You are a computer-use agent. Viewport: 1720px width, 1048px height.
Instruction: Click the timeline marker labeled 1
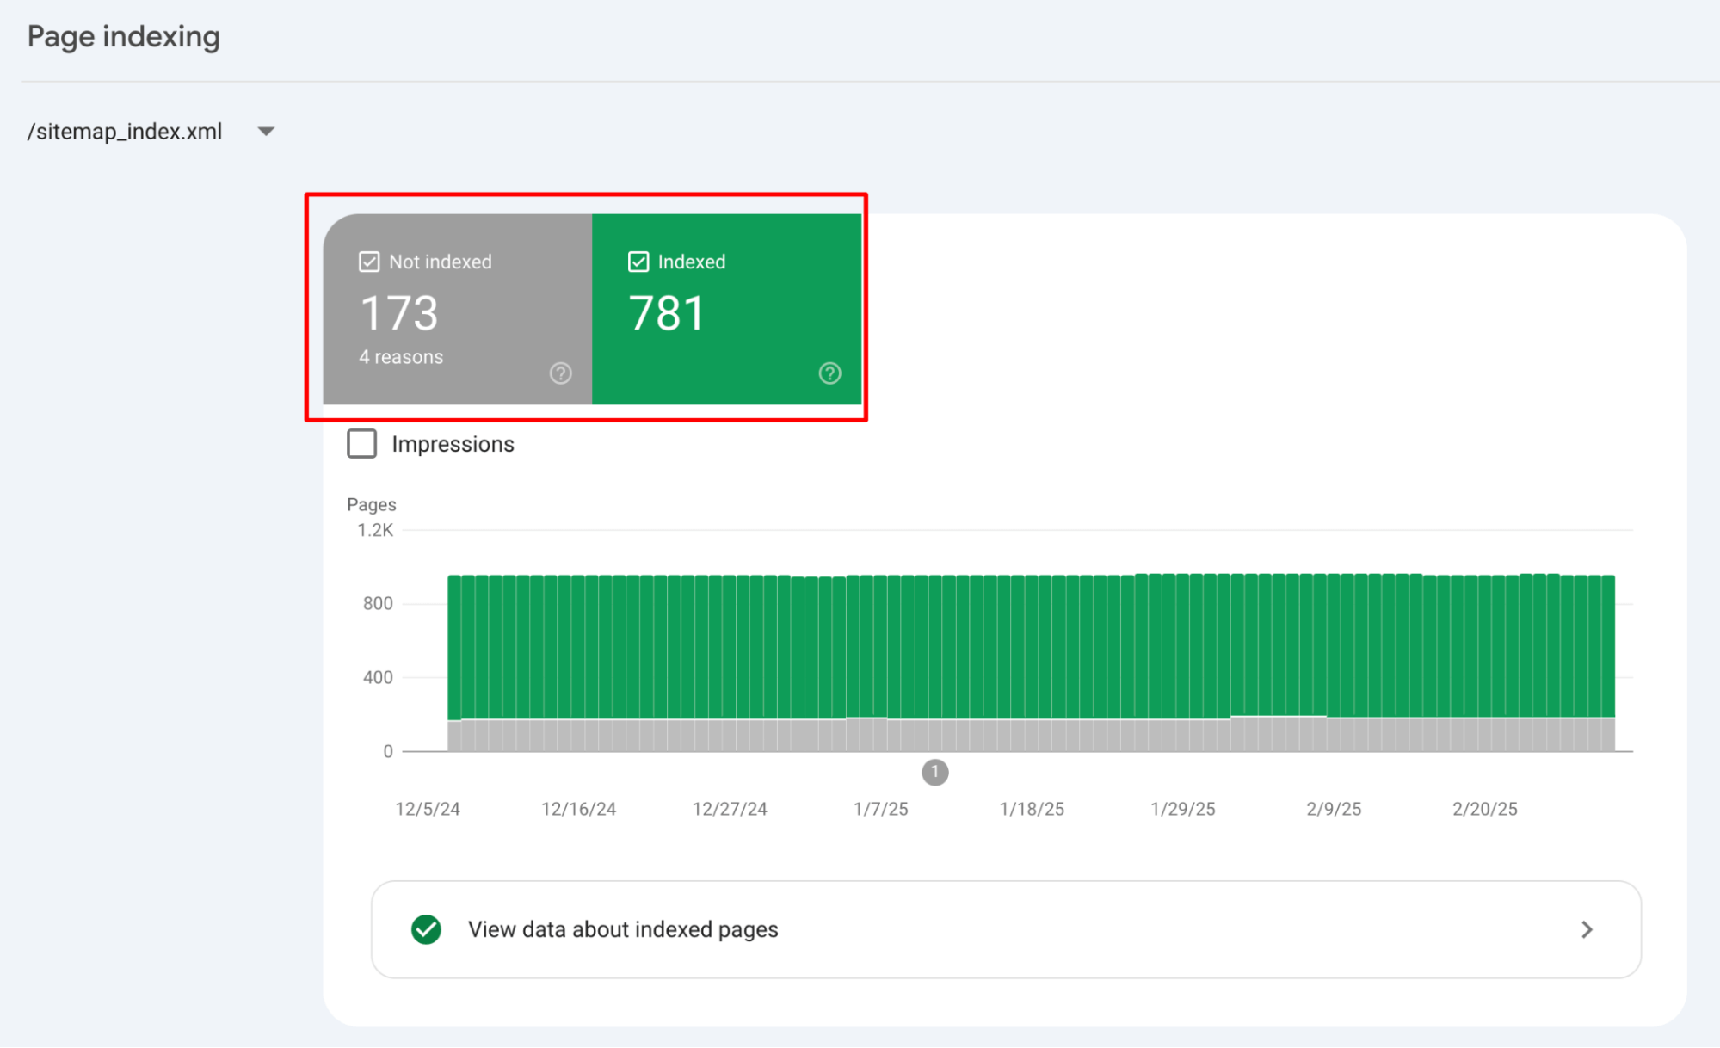[x=935, y=773]
